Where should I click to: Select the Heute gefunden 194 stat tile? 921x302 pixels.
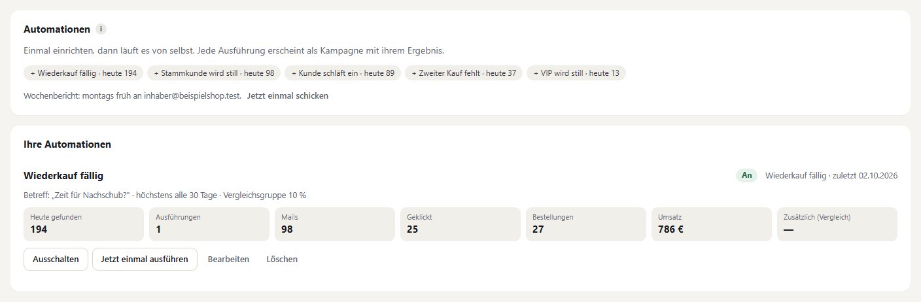coord(84,224)
